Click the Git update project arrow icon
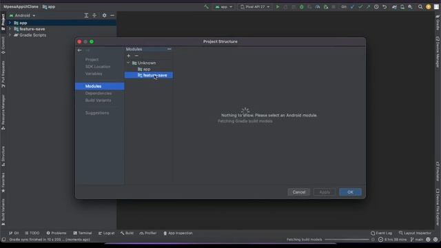441x248 pixels. (x=352, y=7)
